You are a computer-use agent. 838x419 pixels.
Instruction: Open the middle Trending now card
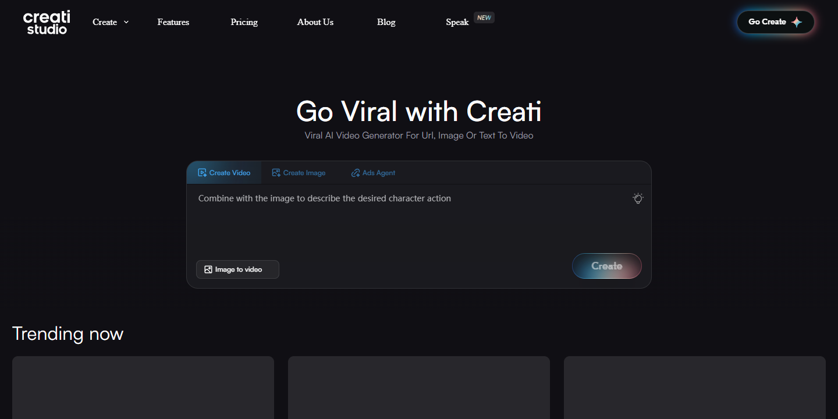[419, 388]
